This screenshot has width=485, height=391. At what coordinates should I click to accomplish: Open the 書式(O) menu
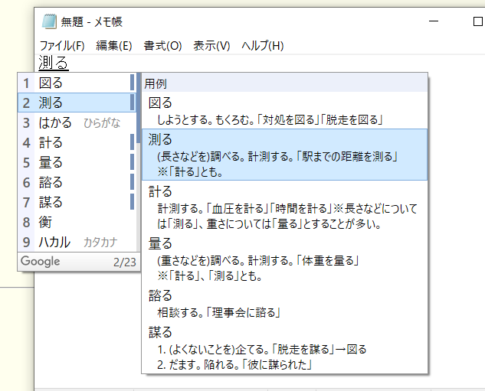162,46
